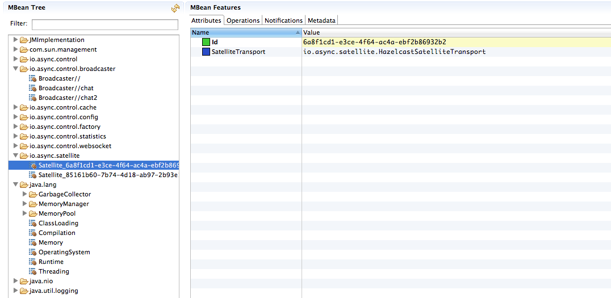The height and width of the screenshot is (298, 611).
Task: Switch to the Metadata tab
Action: pos(321,20)
